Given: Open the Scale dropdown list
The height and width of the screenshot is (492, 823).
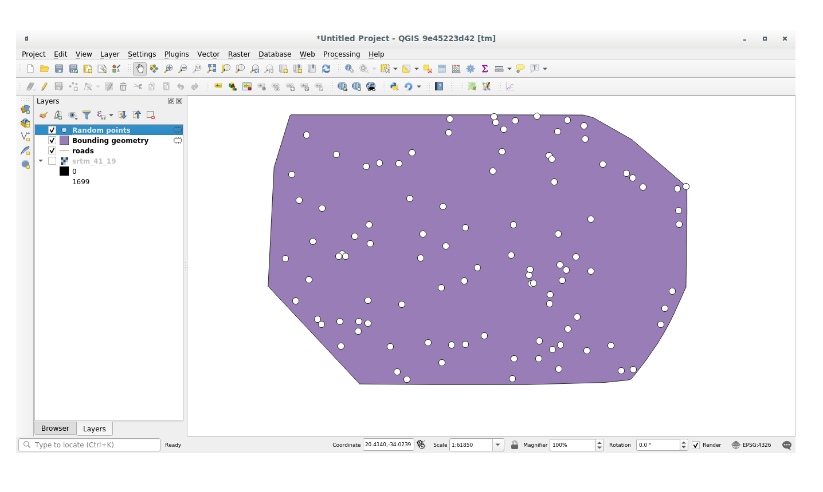Looking at the screenshot, I should pos(498,445).
